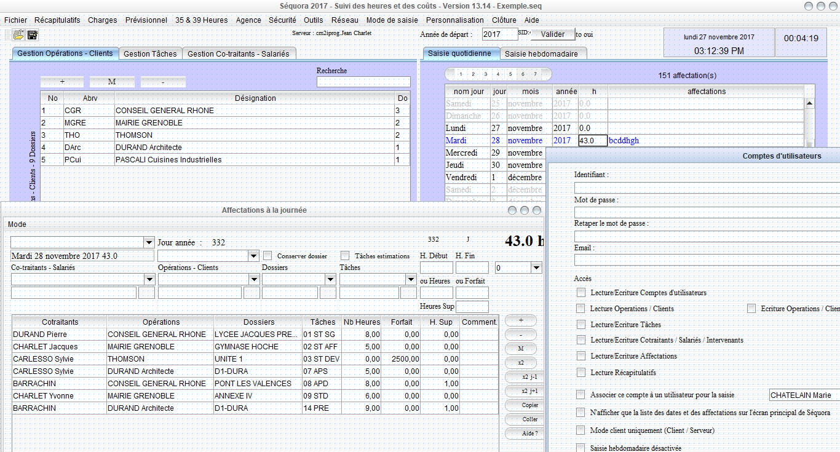
Task: Enable Lecture/Ecriture Affectations access
Action: click(x=580, y=355)
